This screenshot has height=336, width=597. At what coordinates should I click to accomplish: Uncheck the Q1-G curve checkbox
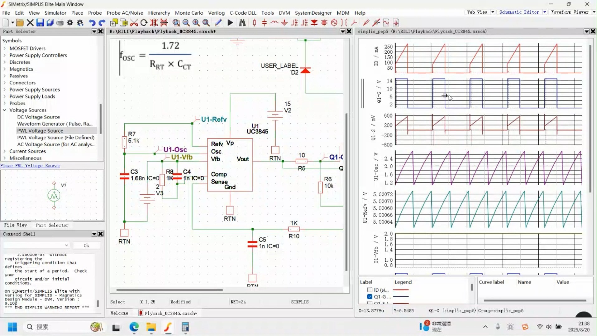pyautogui.click(x=370, y=297)
